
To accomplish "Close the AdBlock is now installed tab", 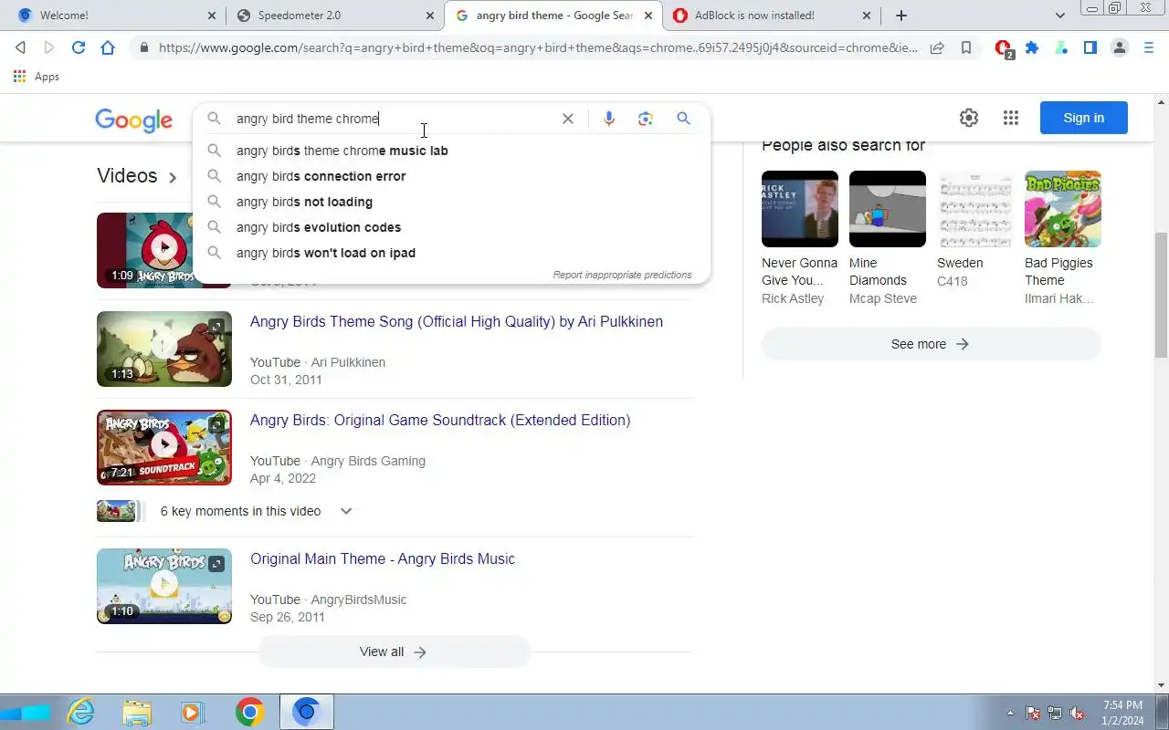I will tap(867, 16).
